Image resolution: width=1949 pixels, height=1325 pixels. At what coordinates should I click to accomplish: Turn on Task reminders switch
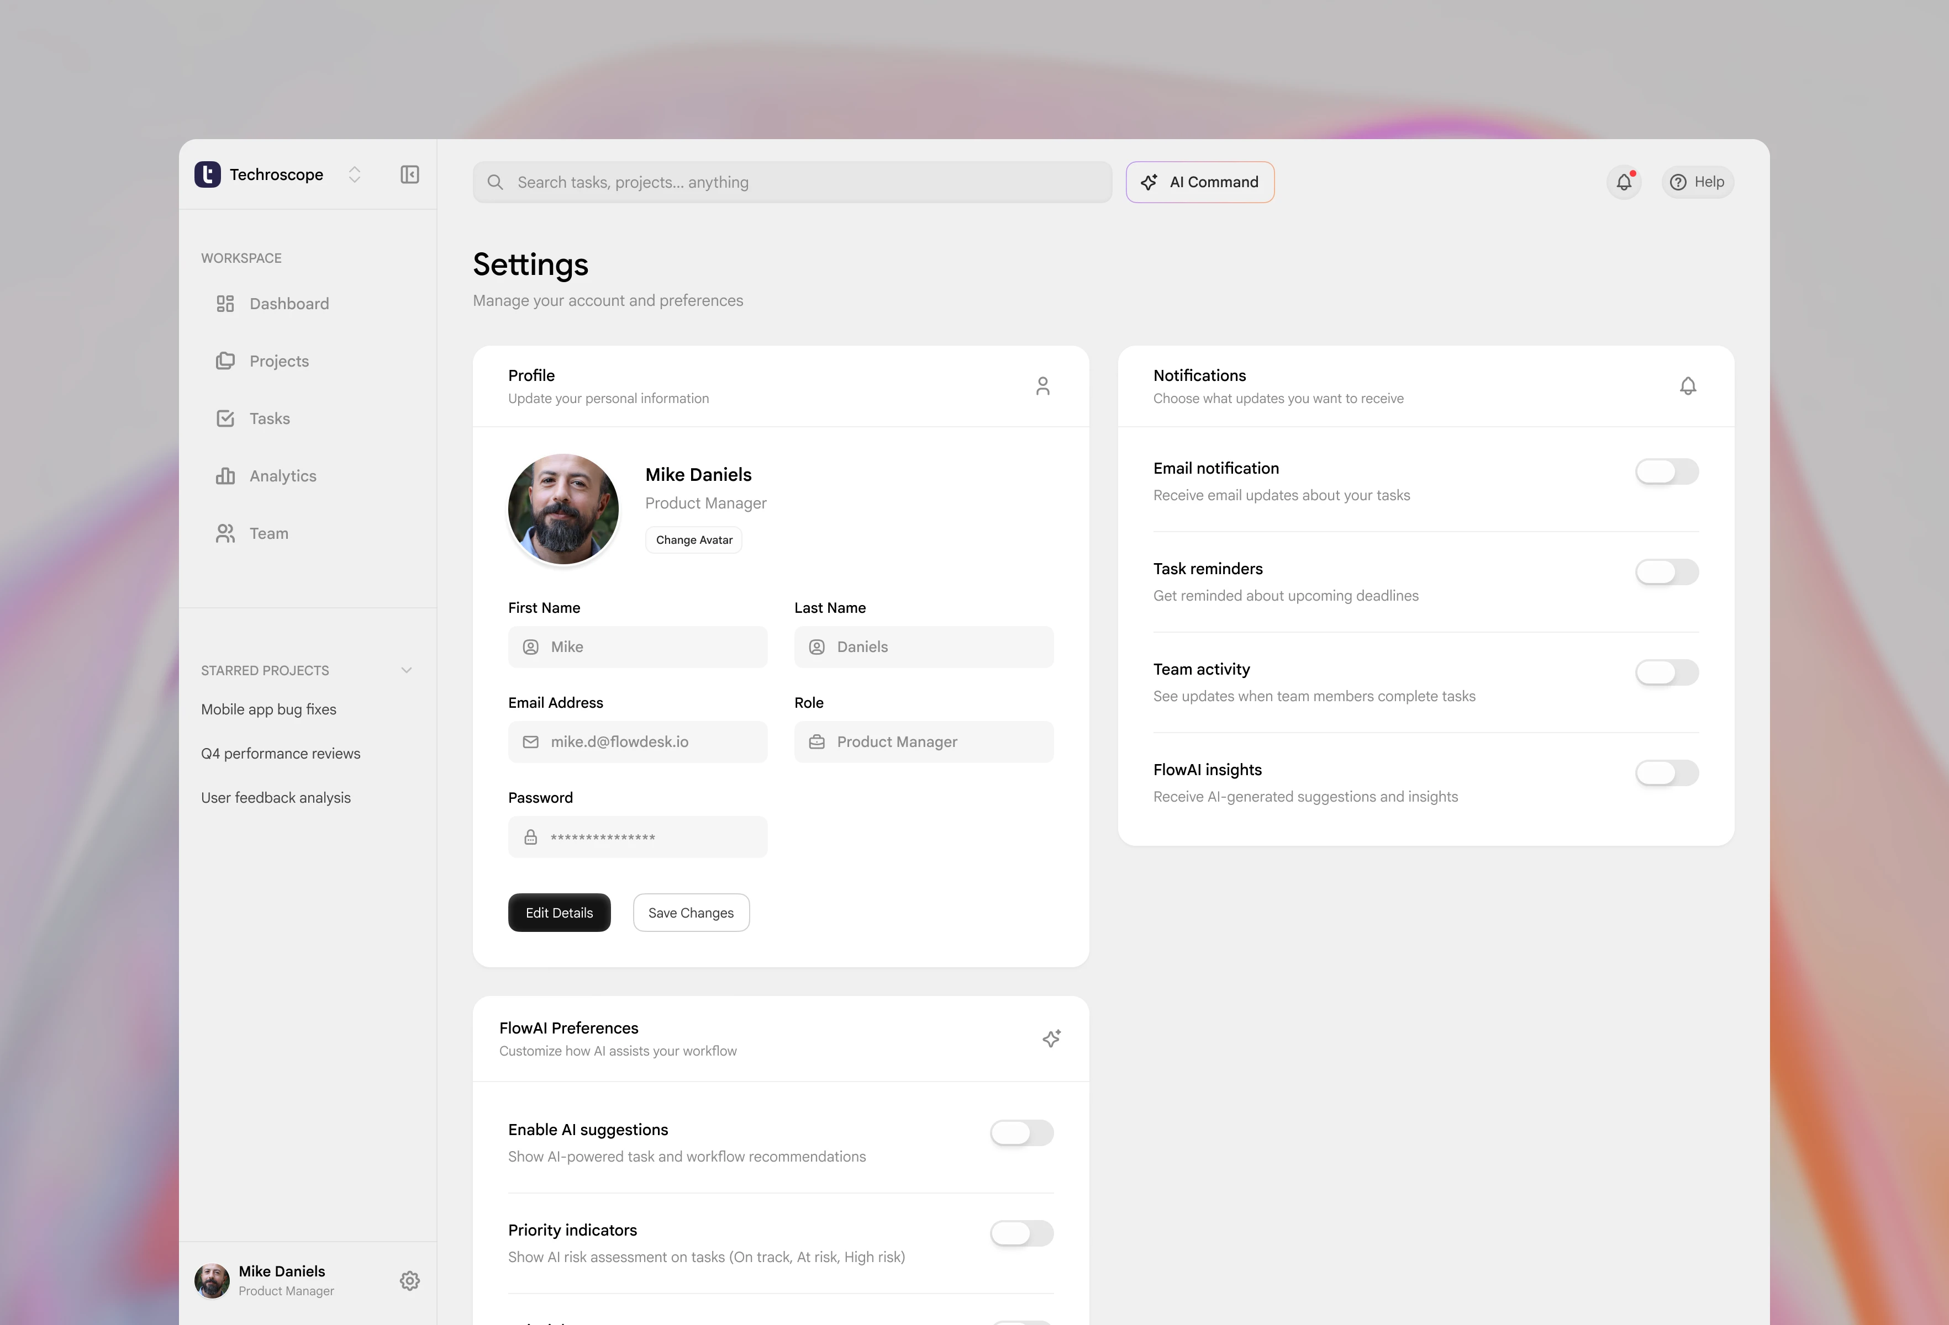pyautogui.click(x=1666, y=573)
